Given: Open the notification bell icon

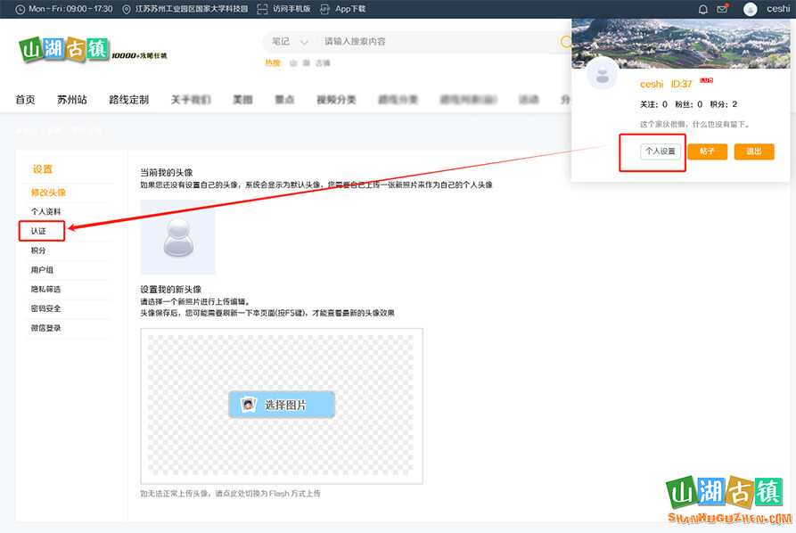Looking at the screenshot, I should [x=703, y=9].
